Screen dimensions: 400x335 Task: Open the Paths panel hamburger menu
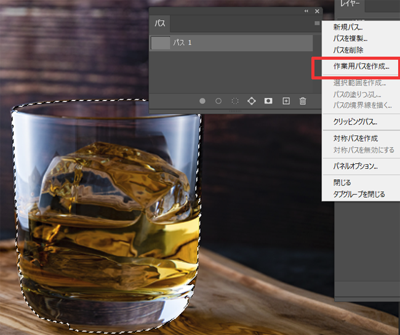pos(317,23)
